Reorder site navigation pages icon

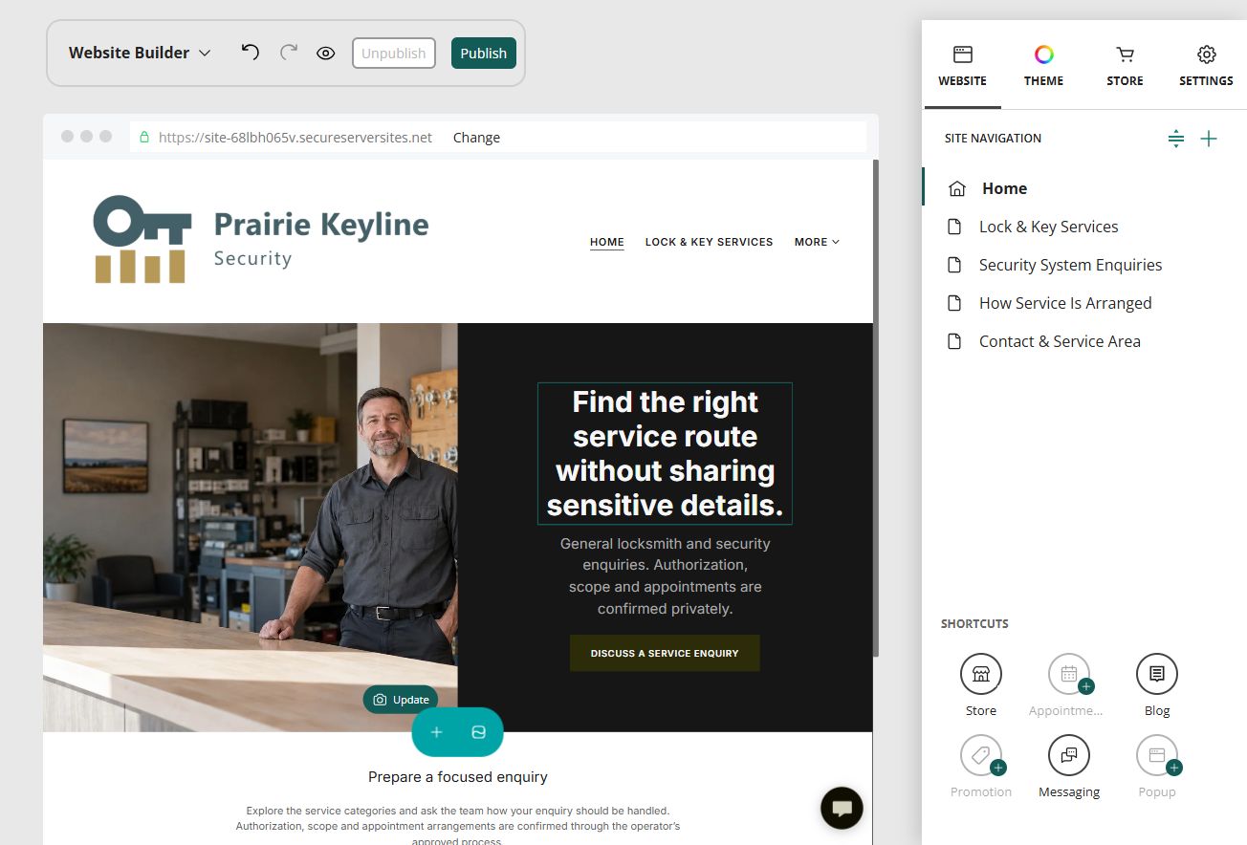(x=1176, y=140)
